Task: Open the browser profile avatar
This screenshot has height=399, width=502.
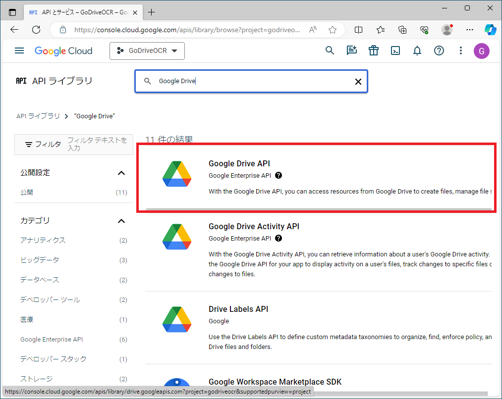Action: click(447, 30)
